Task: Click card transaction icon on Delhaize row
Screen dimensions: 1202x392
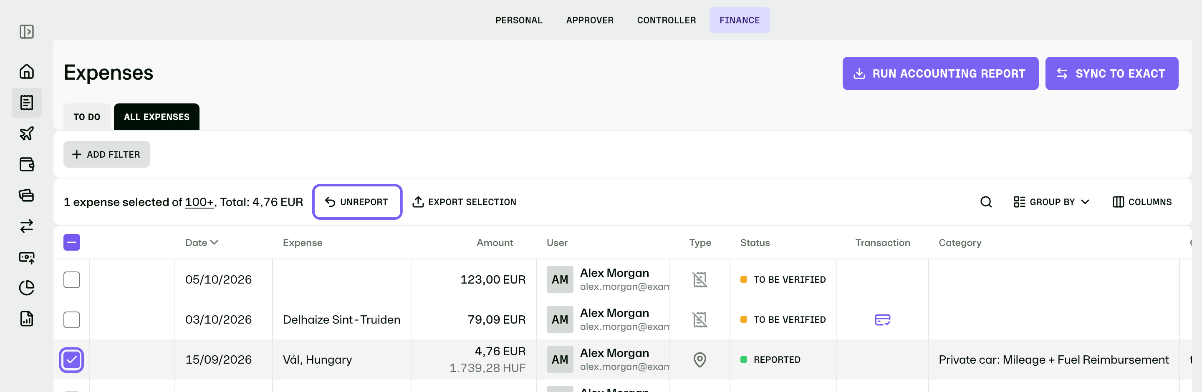Action: pos(882,320)
